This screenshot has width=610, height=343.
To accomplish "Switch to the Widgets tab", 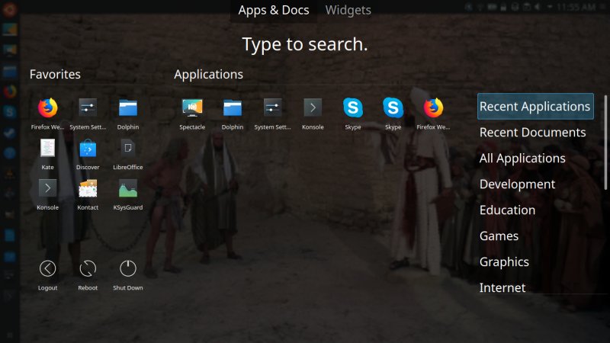I will coord(348,10).
